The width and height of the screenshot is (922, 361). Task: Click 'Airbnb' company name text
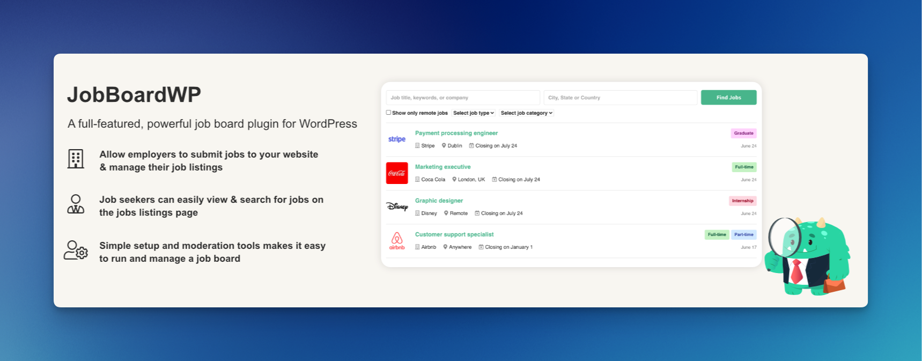[x=429, y=247]
